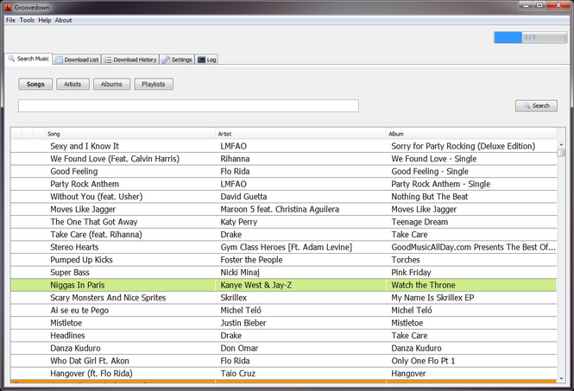Select the song Good Feeling
Screen dimensions: 574x391
click(74, 172)
